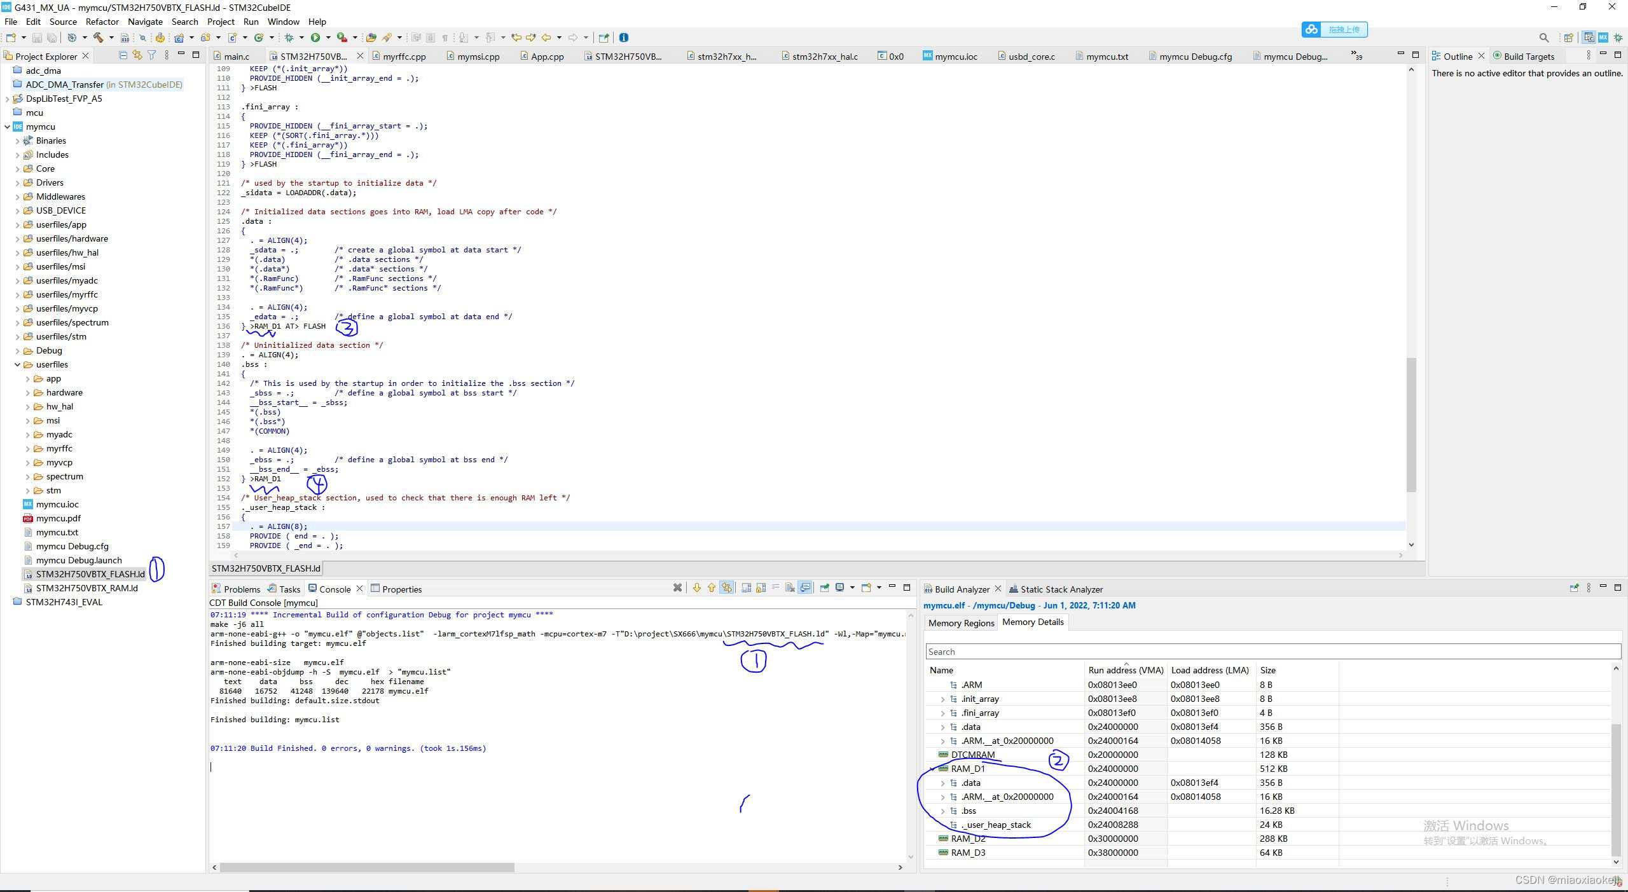1628x892 pixels.
Task: Open the main.c editor tab
Action: point(236,57)
